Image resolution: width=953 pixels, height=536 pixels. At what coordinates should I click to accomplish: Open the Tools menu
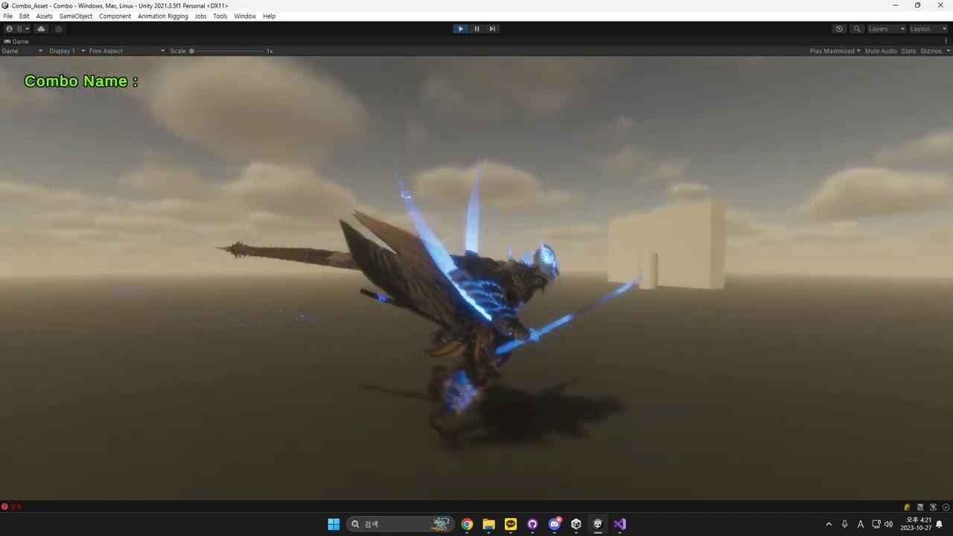point(220,16)
